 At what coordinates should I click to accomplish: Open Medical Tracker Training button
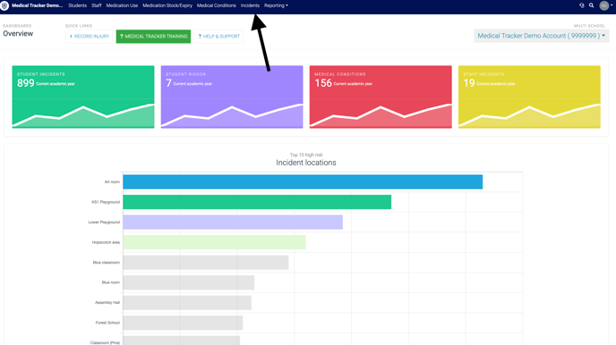[x=153, y=37]
